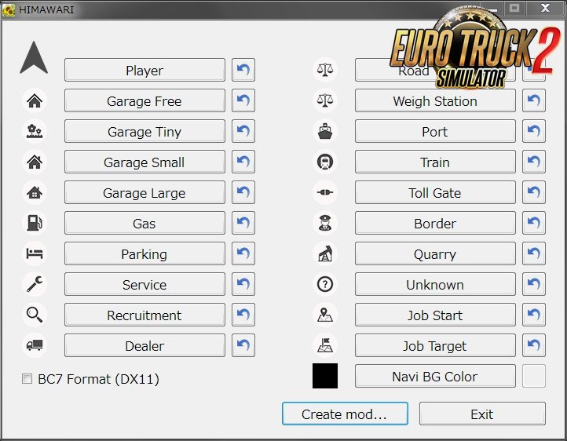Click the Border officer icon

324,223
